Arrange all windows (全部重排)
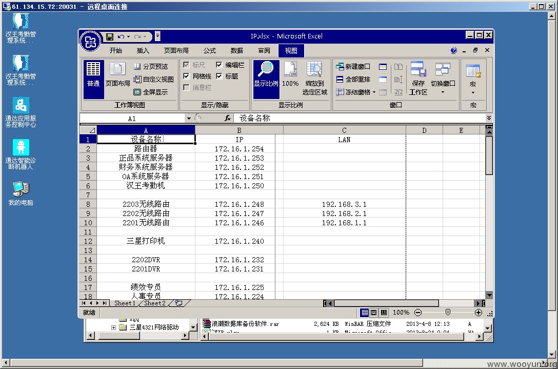558x369 pixels. (x=353, y=80)
